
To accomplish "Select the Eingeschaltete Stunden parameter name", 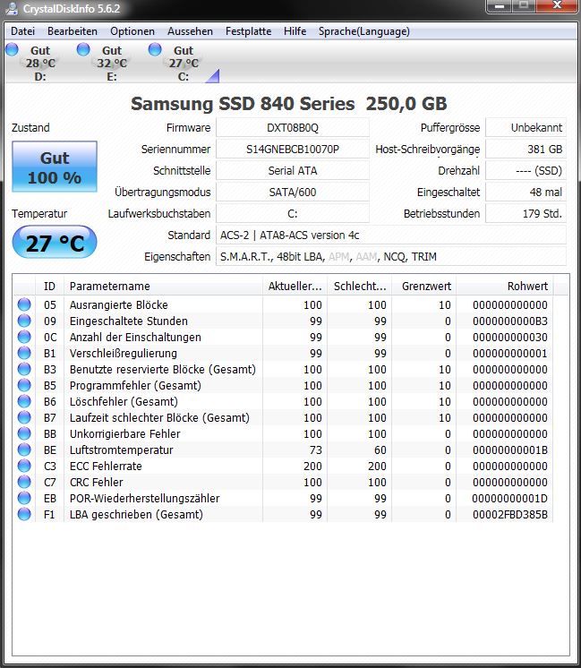I will point(129,321).
